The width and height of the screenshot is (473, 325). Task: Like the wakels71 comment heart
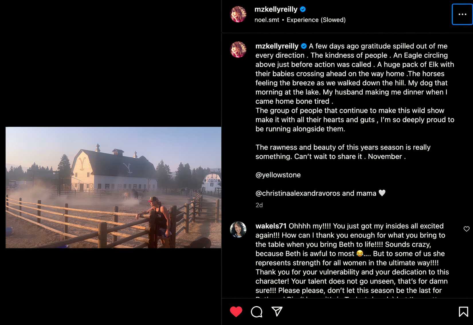[x=466, y=229]
